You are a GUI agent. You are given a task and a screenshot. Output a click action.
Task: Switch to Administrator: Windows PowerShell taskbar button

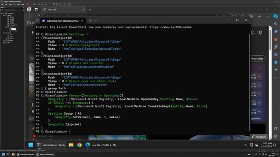point(51,145)
